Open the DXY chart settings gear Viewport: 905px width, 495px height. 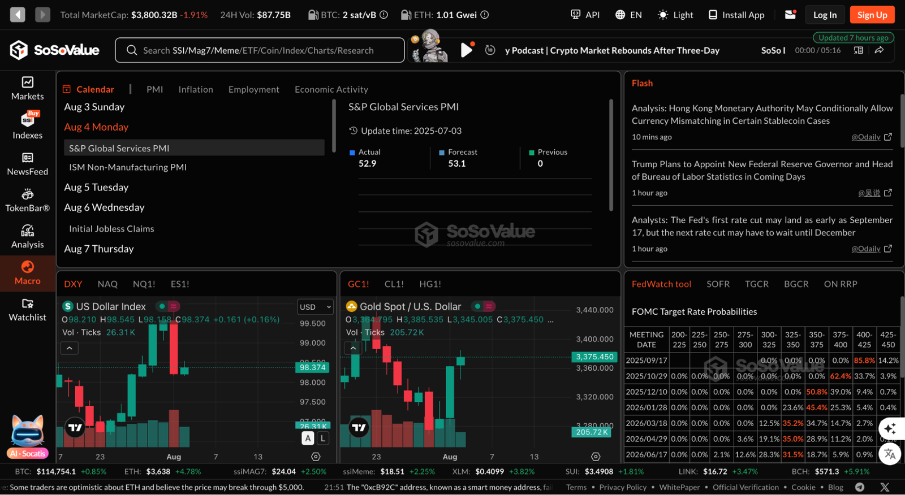(316, 457)
